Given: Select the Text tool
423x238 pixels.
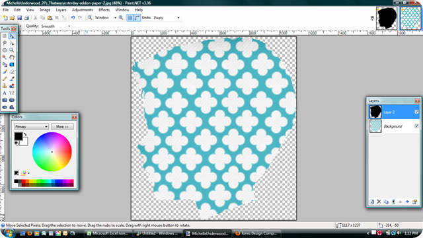Looking at the screenshot, I should point(5,93).
